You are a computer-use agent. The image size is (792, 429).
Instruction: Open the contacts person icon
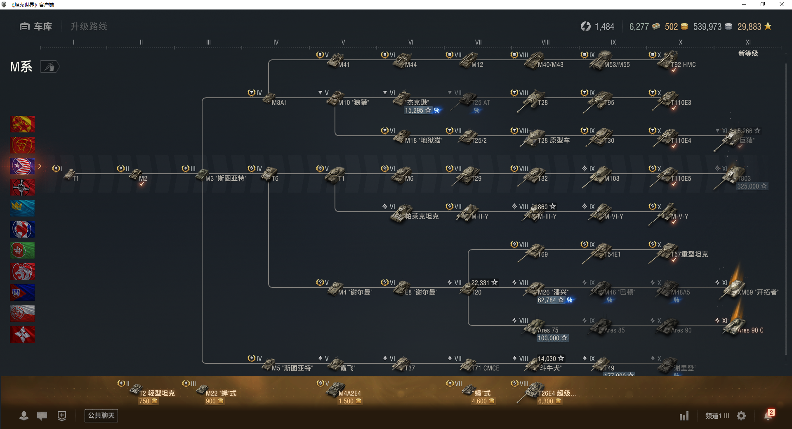point(24,416)
